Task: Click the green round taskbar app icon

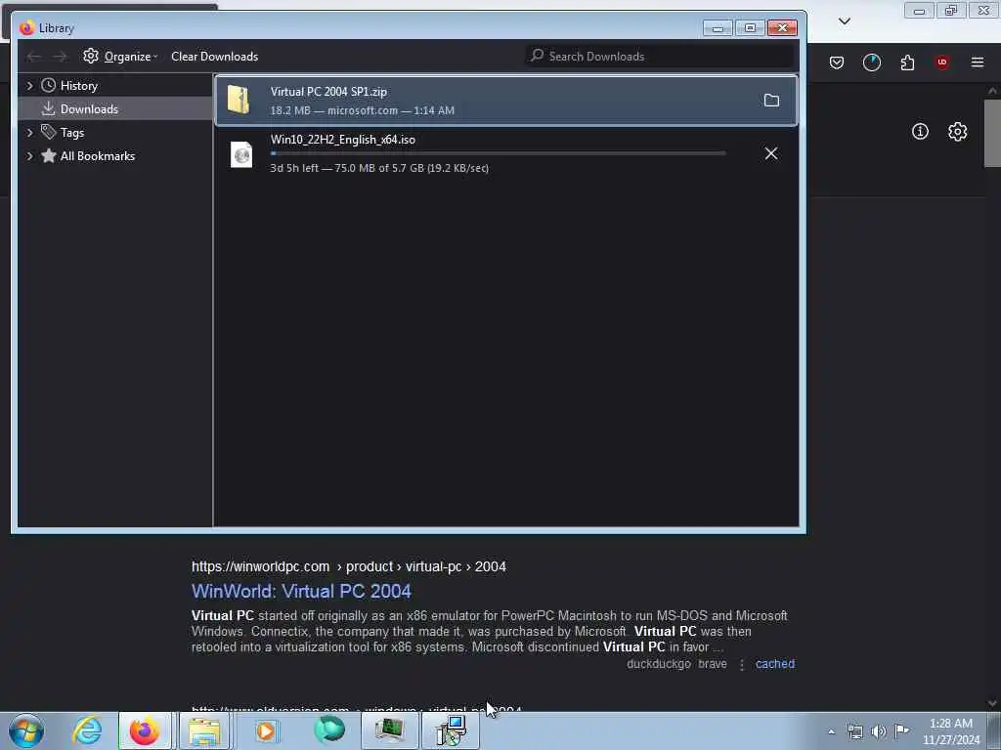Action: point(329,730)
